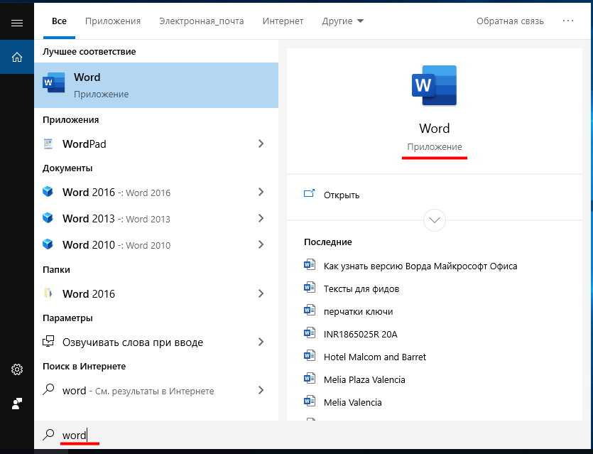This screenshot has width=593, height=454.
Task: Expand Word 2016 document result chevron
Action: 261,193
